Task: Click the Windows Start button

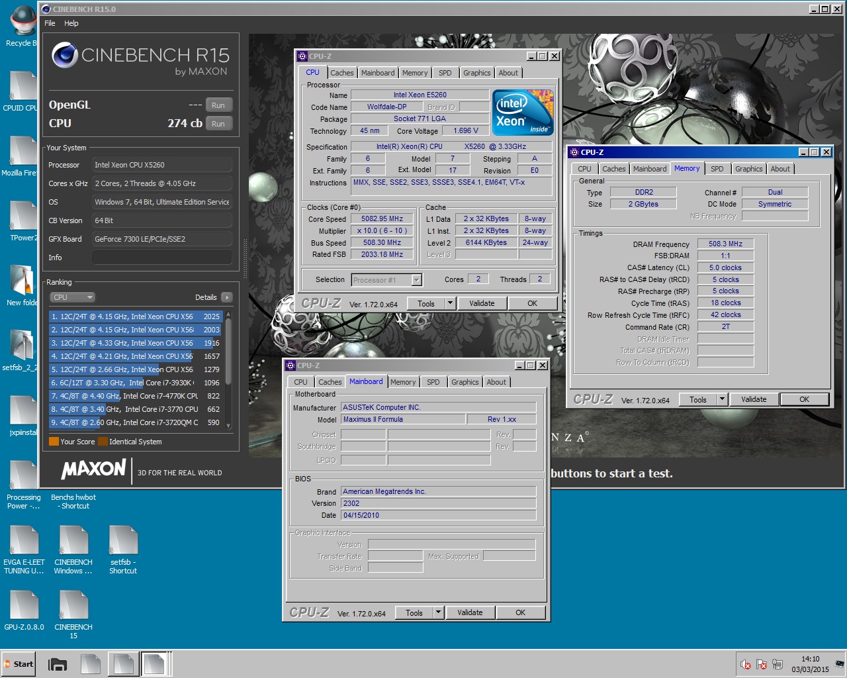Action: coord(19,664)
